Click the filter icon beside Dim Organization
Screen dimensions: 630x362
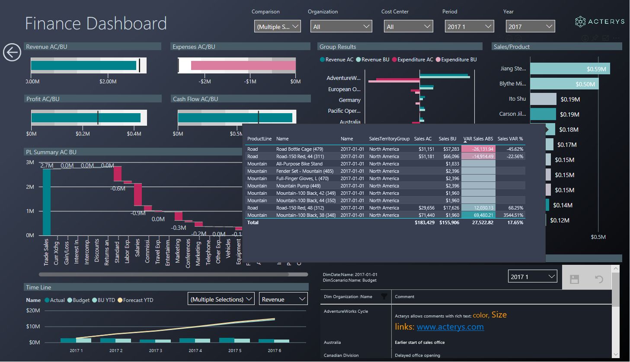[384, 296]
